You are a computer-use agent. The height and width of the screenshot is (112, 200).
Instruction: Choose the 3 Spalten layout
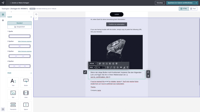pos(19,56)
